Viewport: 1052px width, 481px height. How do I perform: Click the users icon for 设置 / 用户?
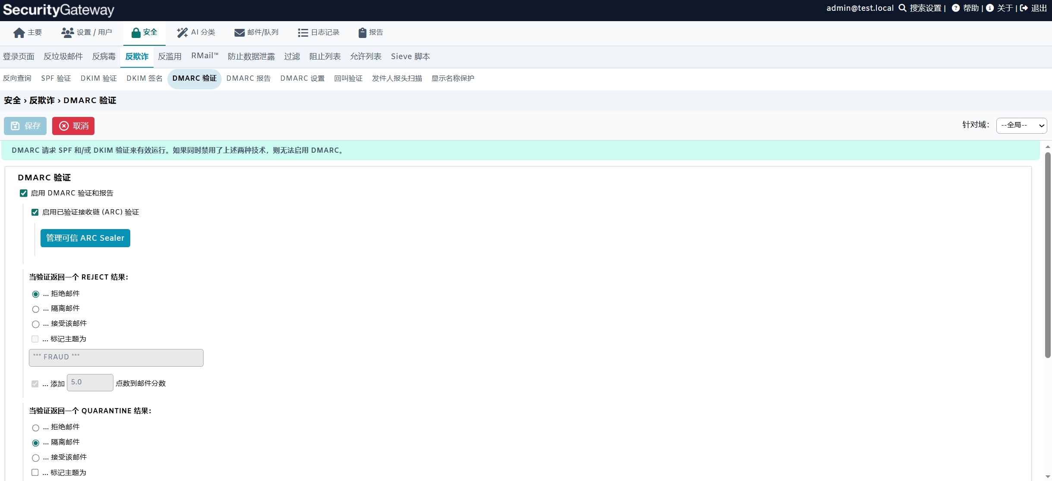(67, 33)
